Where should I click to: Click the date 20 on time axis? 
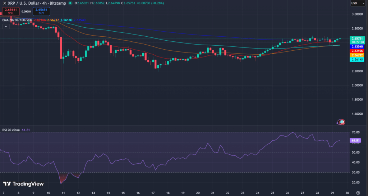(x=198, y=193)
